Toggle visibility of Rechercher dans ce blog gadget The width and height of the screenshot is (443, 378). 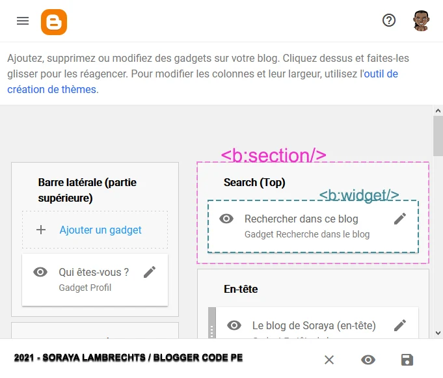pyautogui.click(x=226, y=219)
